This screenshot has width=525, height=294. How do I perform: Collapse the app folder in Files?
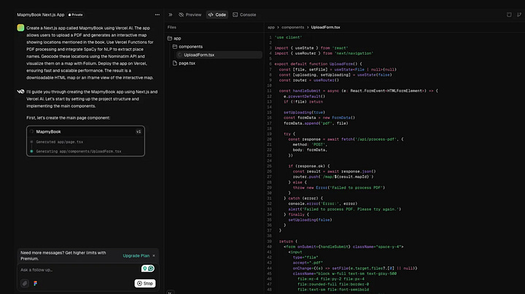point(174,38)
